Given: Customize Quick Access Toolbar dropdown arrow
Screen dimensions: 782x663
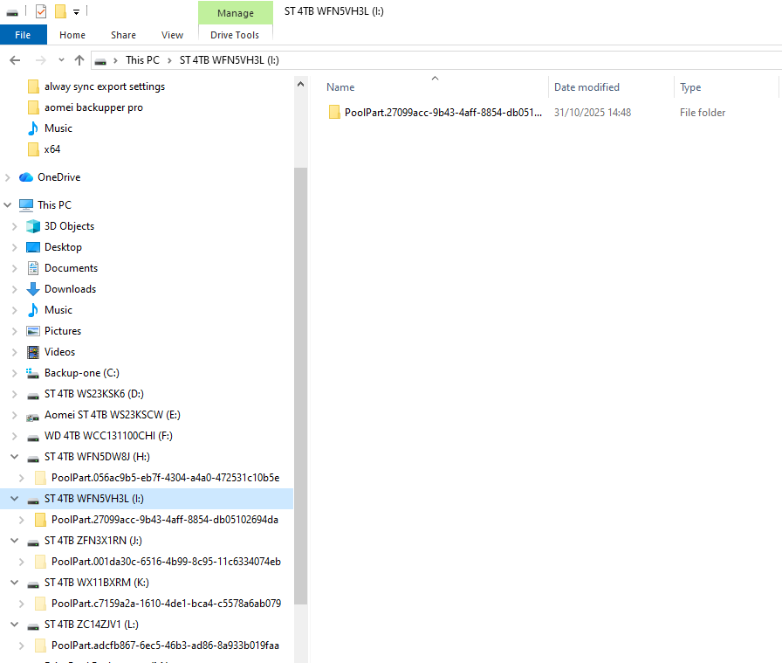Looking at the screenshot, I should [77, 12].
